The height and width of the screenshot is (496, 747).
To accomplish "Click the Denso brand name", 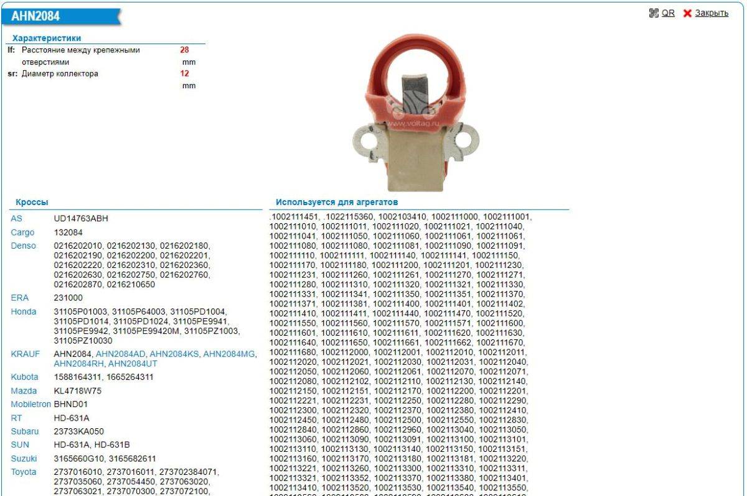I will click(x=23, y=246).
